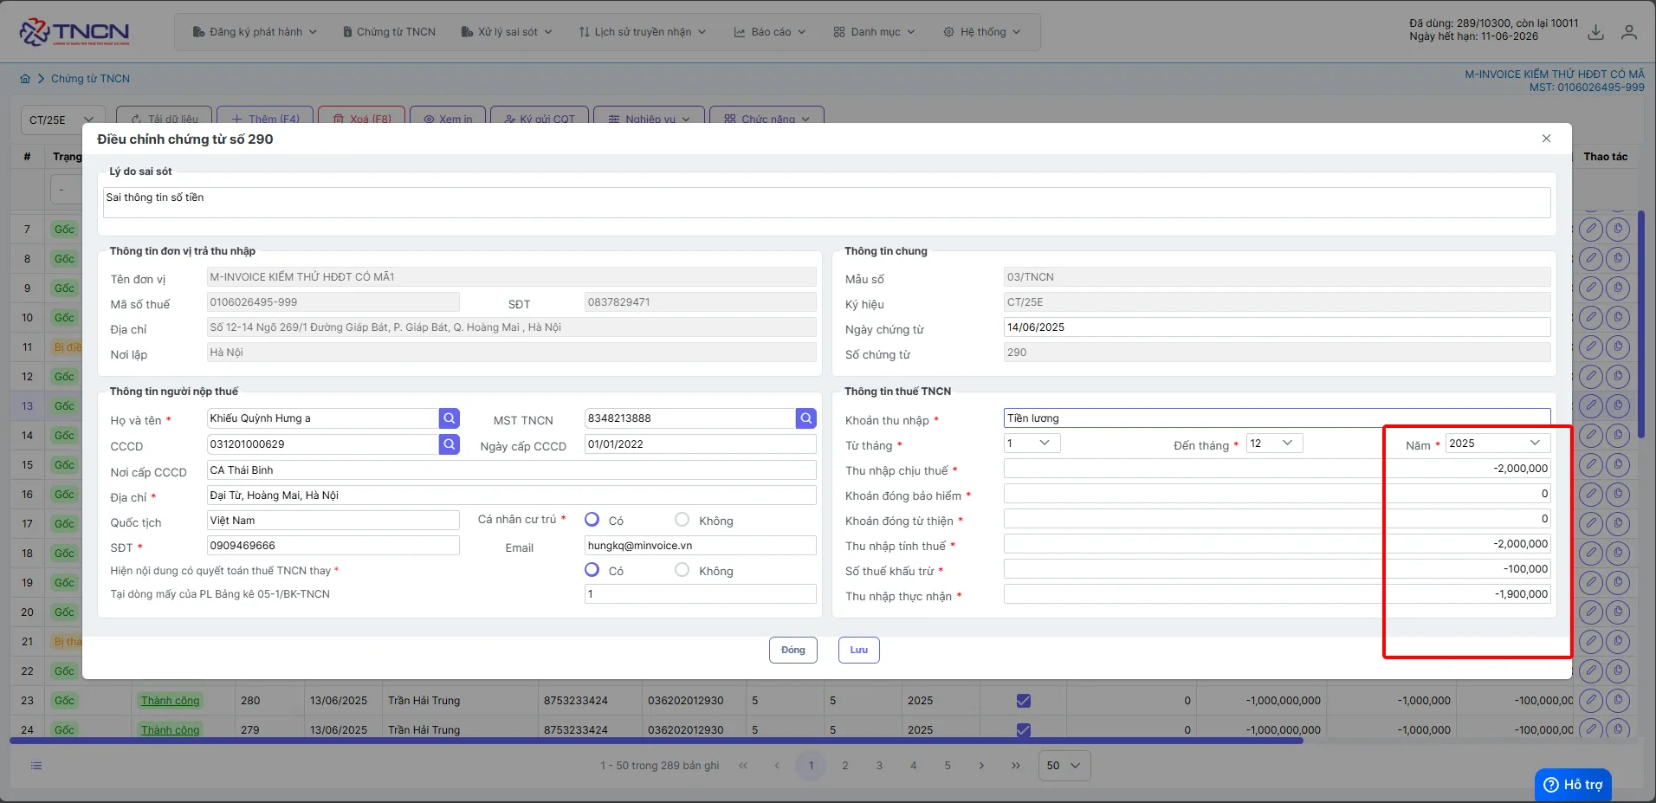Screen dimensions: 1656x803
Task: Click edit pencil icon in row 16
Action: click(x=1591, y=494)
